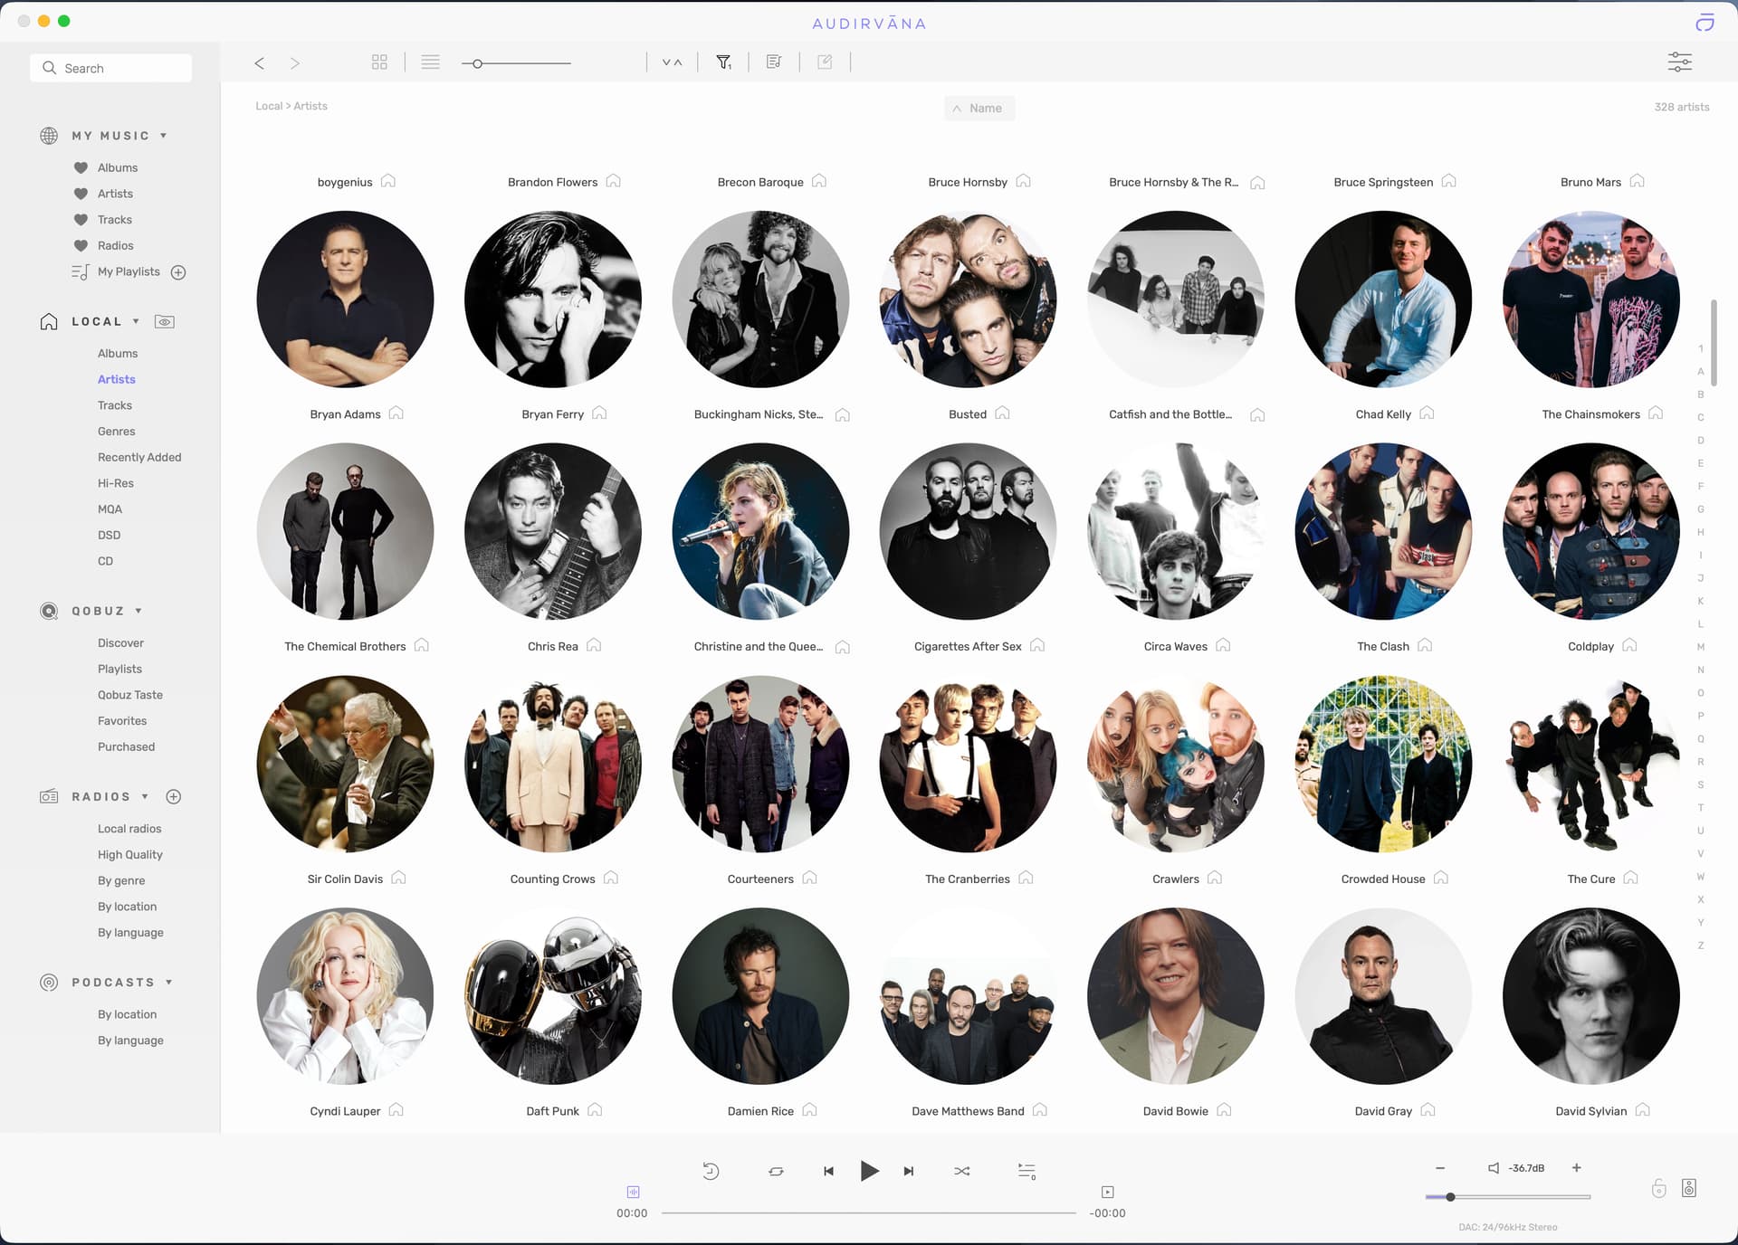Open the play queue icon
The height and width of the screenshot is (1245, 1738).
pyautogui.click(x=1027, y=1171)
